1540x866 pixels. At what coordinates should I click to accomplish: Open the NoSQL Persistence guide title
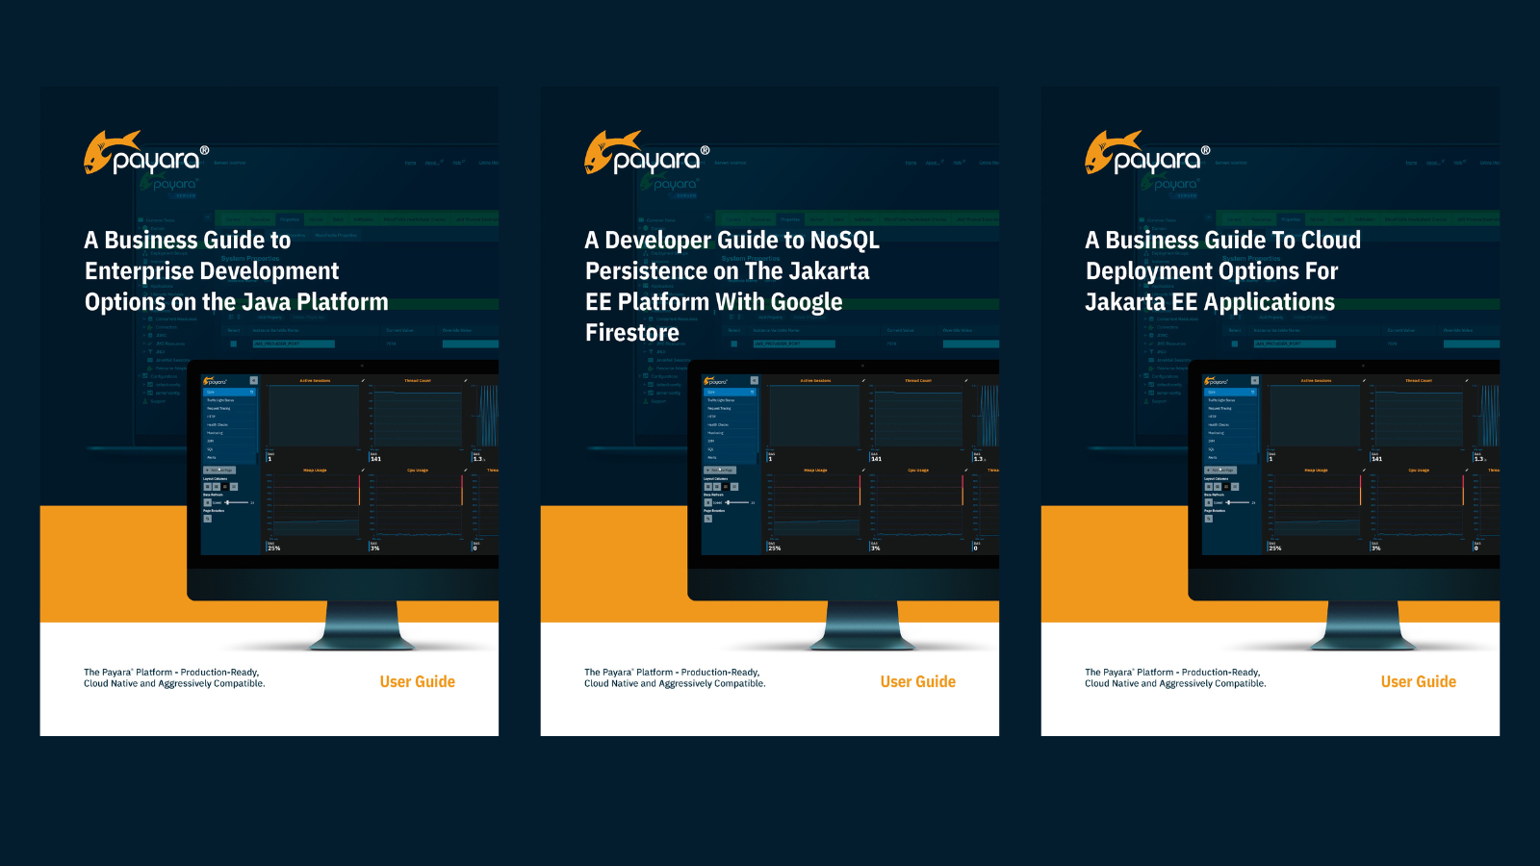click(731, 286)
